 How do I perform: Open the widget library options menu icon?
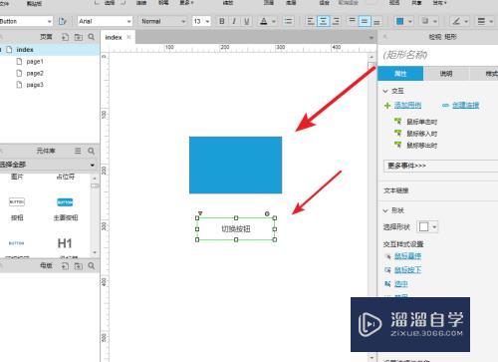click(78, 151)
